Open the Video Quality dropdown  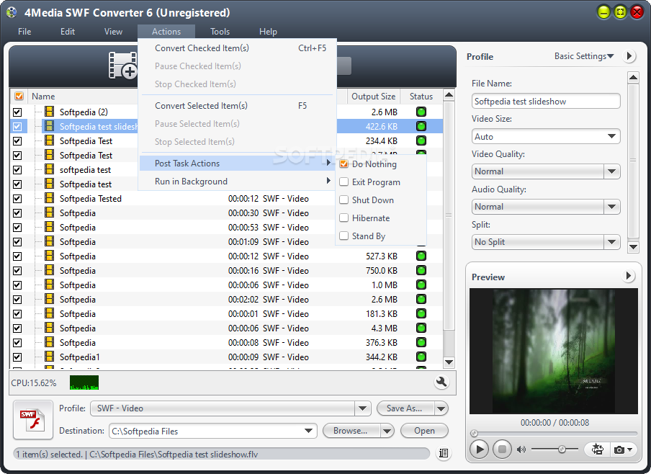(x=611, y=171)
